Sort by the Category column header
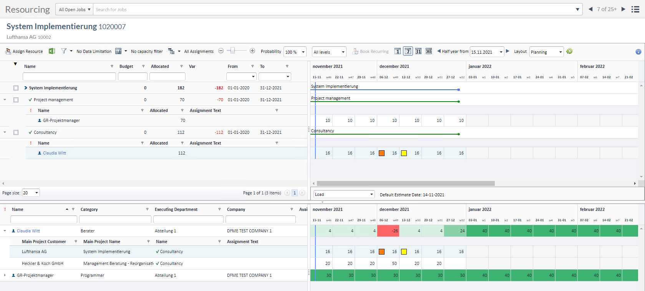The image size is (645, 291). (x=89, y=209)
